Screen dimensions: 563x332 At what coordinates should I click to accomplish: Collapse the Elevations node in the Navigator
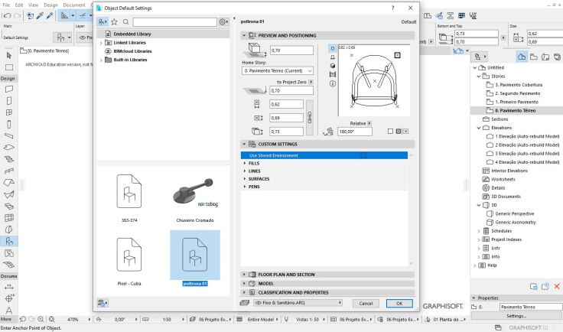click(x=479, y=128)
